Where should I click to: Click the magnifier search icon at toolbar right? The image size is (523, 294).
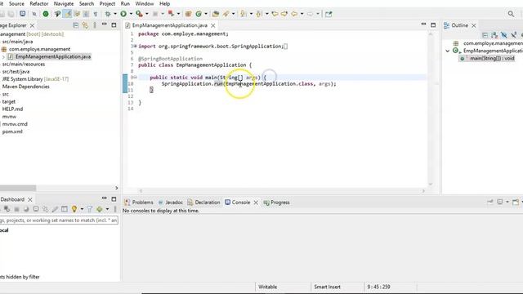tap(511, 14)
